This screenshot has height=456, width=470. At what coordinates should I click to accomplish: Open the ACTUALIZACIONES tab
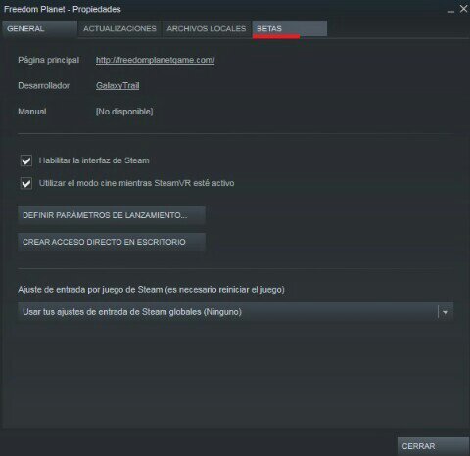point(119,29)
